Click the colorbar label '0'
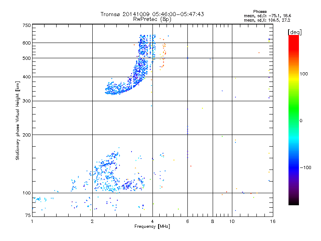Screen dimensions: 321x241 click(x=301, y=121)
